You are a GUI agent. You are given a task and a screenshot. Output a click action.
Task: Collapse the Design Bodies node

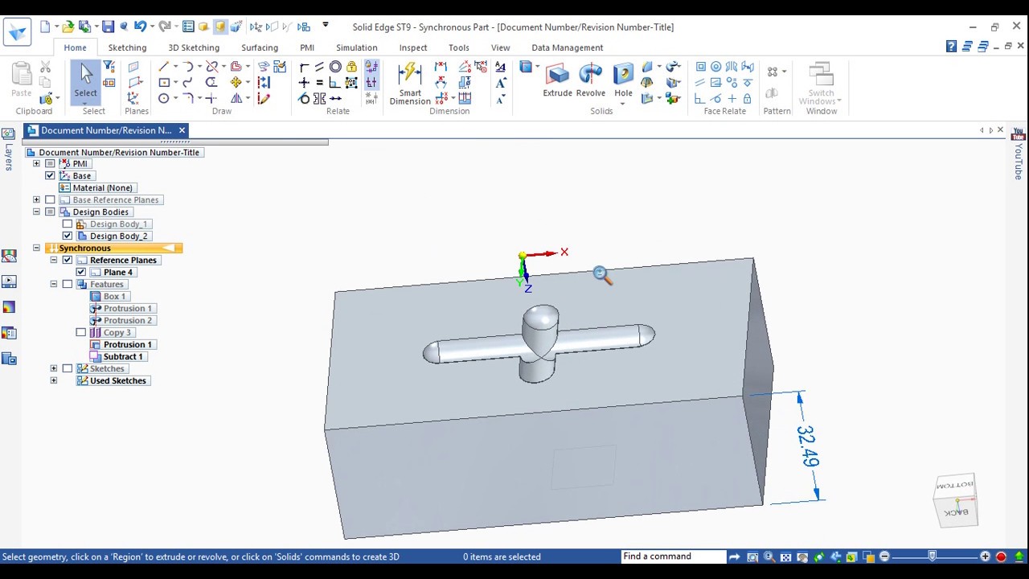(x=36, y=211)
